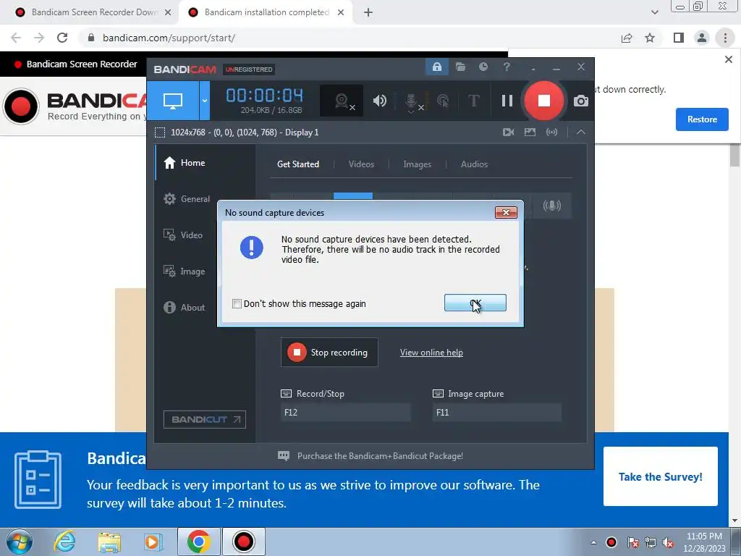741x556 pixels.
Task: Open Windows Media Player from the taskbar
Action: [x=153, y=542]
